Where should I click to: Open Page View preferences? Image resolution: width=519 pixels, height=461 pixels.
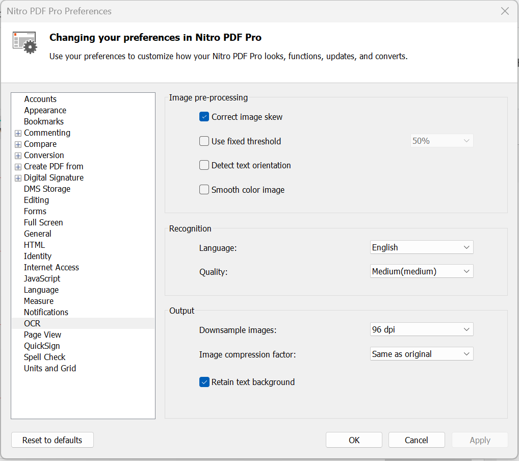click(42, 335)
